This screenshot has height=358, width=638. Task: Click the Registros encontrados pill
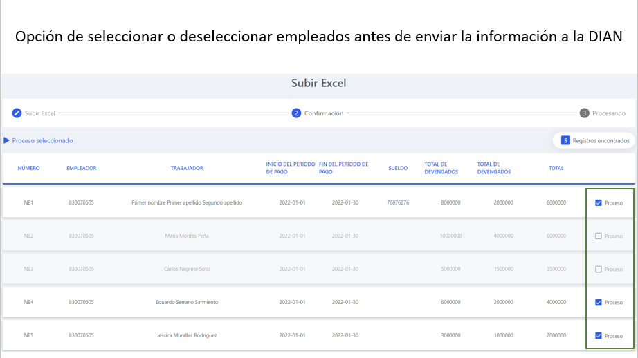(594, 140)
